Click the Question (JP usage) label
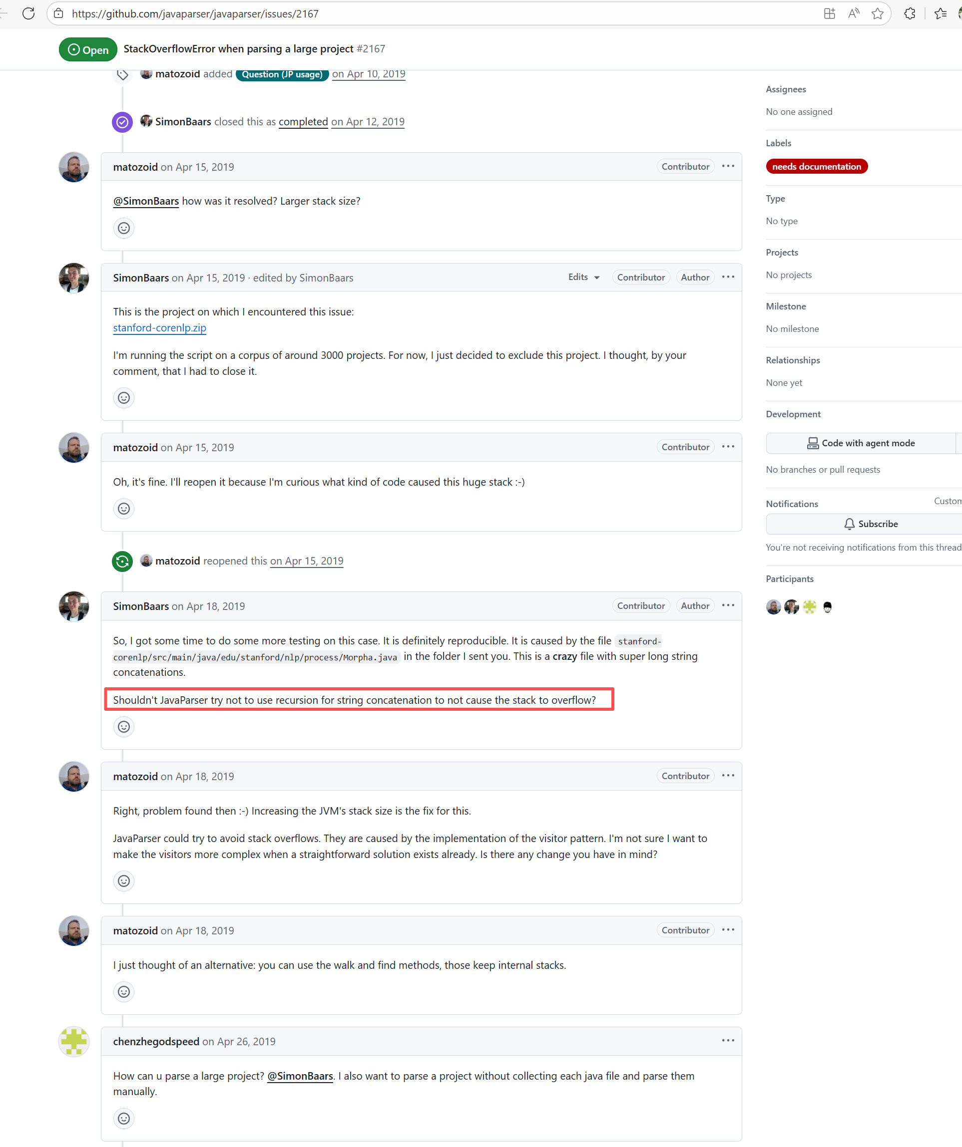The width and height of the screenshot is (962, 1147). pyautogui.click(x=282, y=74)
